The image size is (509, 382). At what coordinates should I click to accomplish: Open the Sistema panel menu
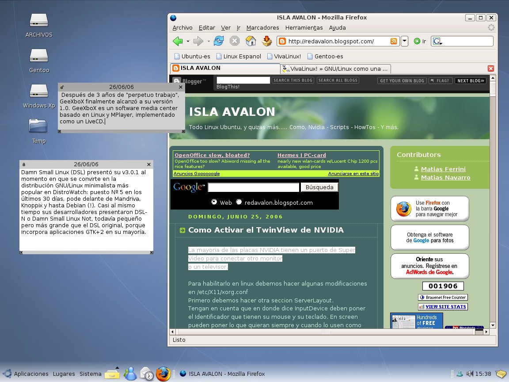pyautogui.click(x=91, y=374)
